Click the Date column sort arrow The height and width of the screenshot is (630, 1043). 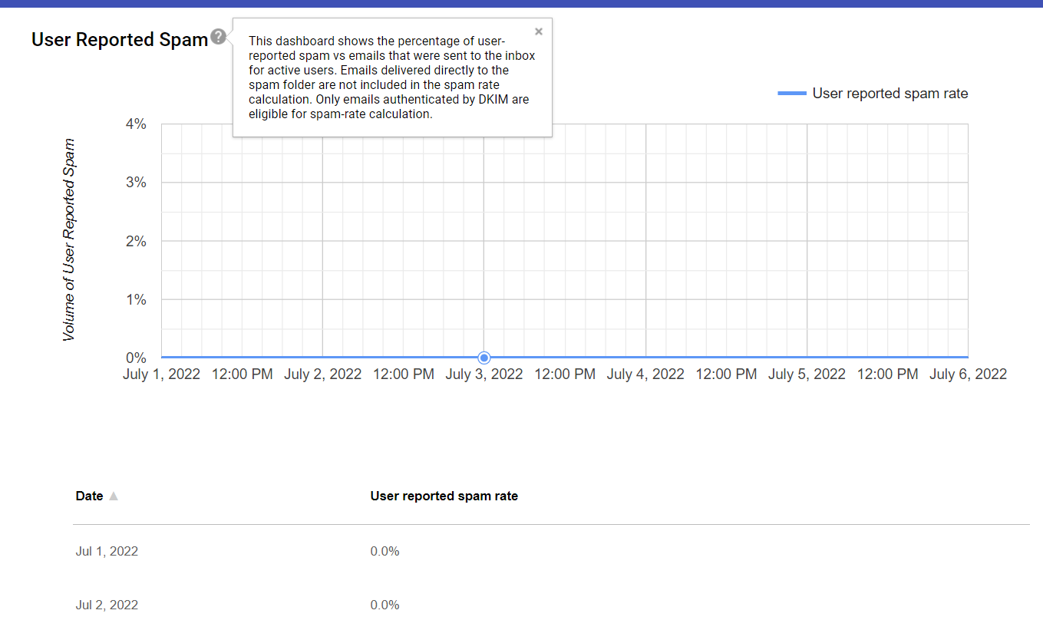coord(114,496)
